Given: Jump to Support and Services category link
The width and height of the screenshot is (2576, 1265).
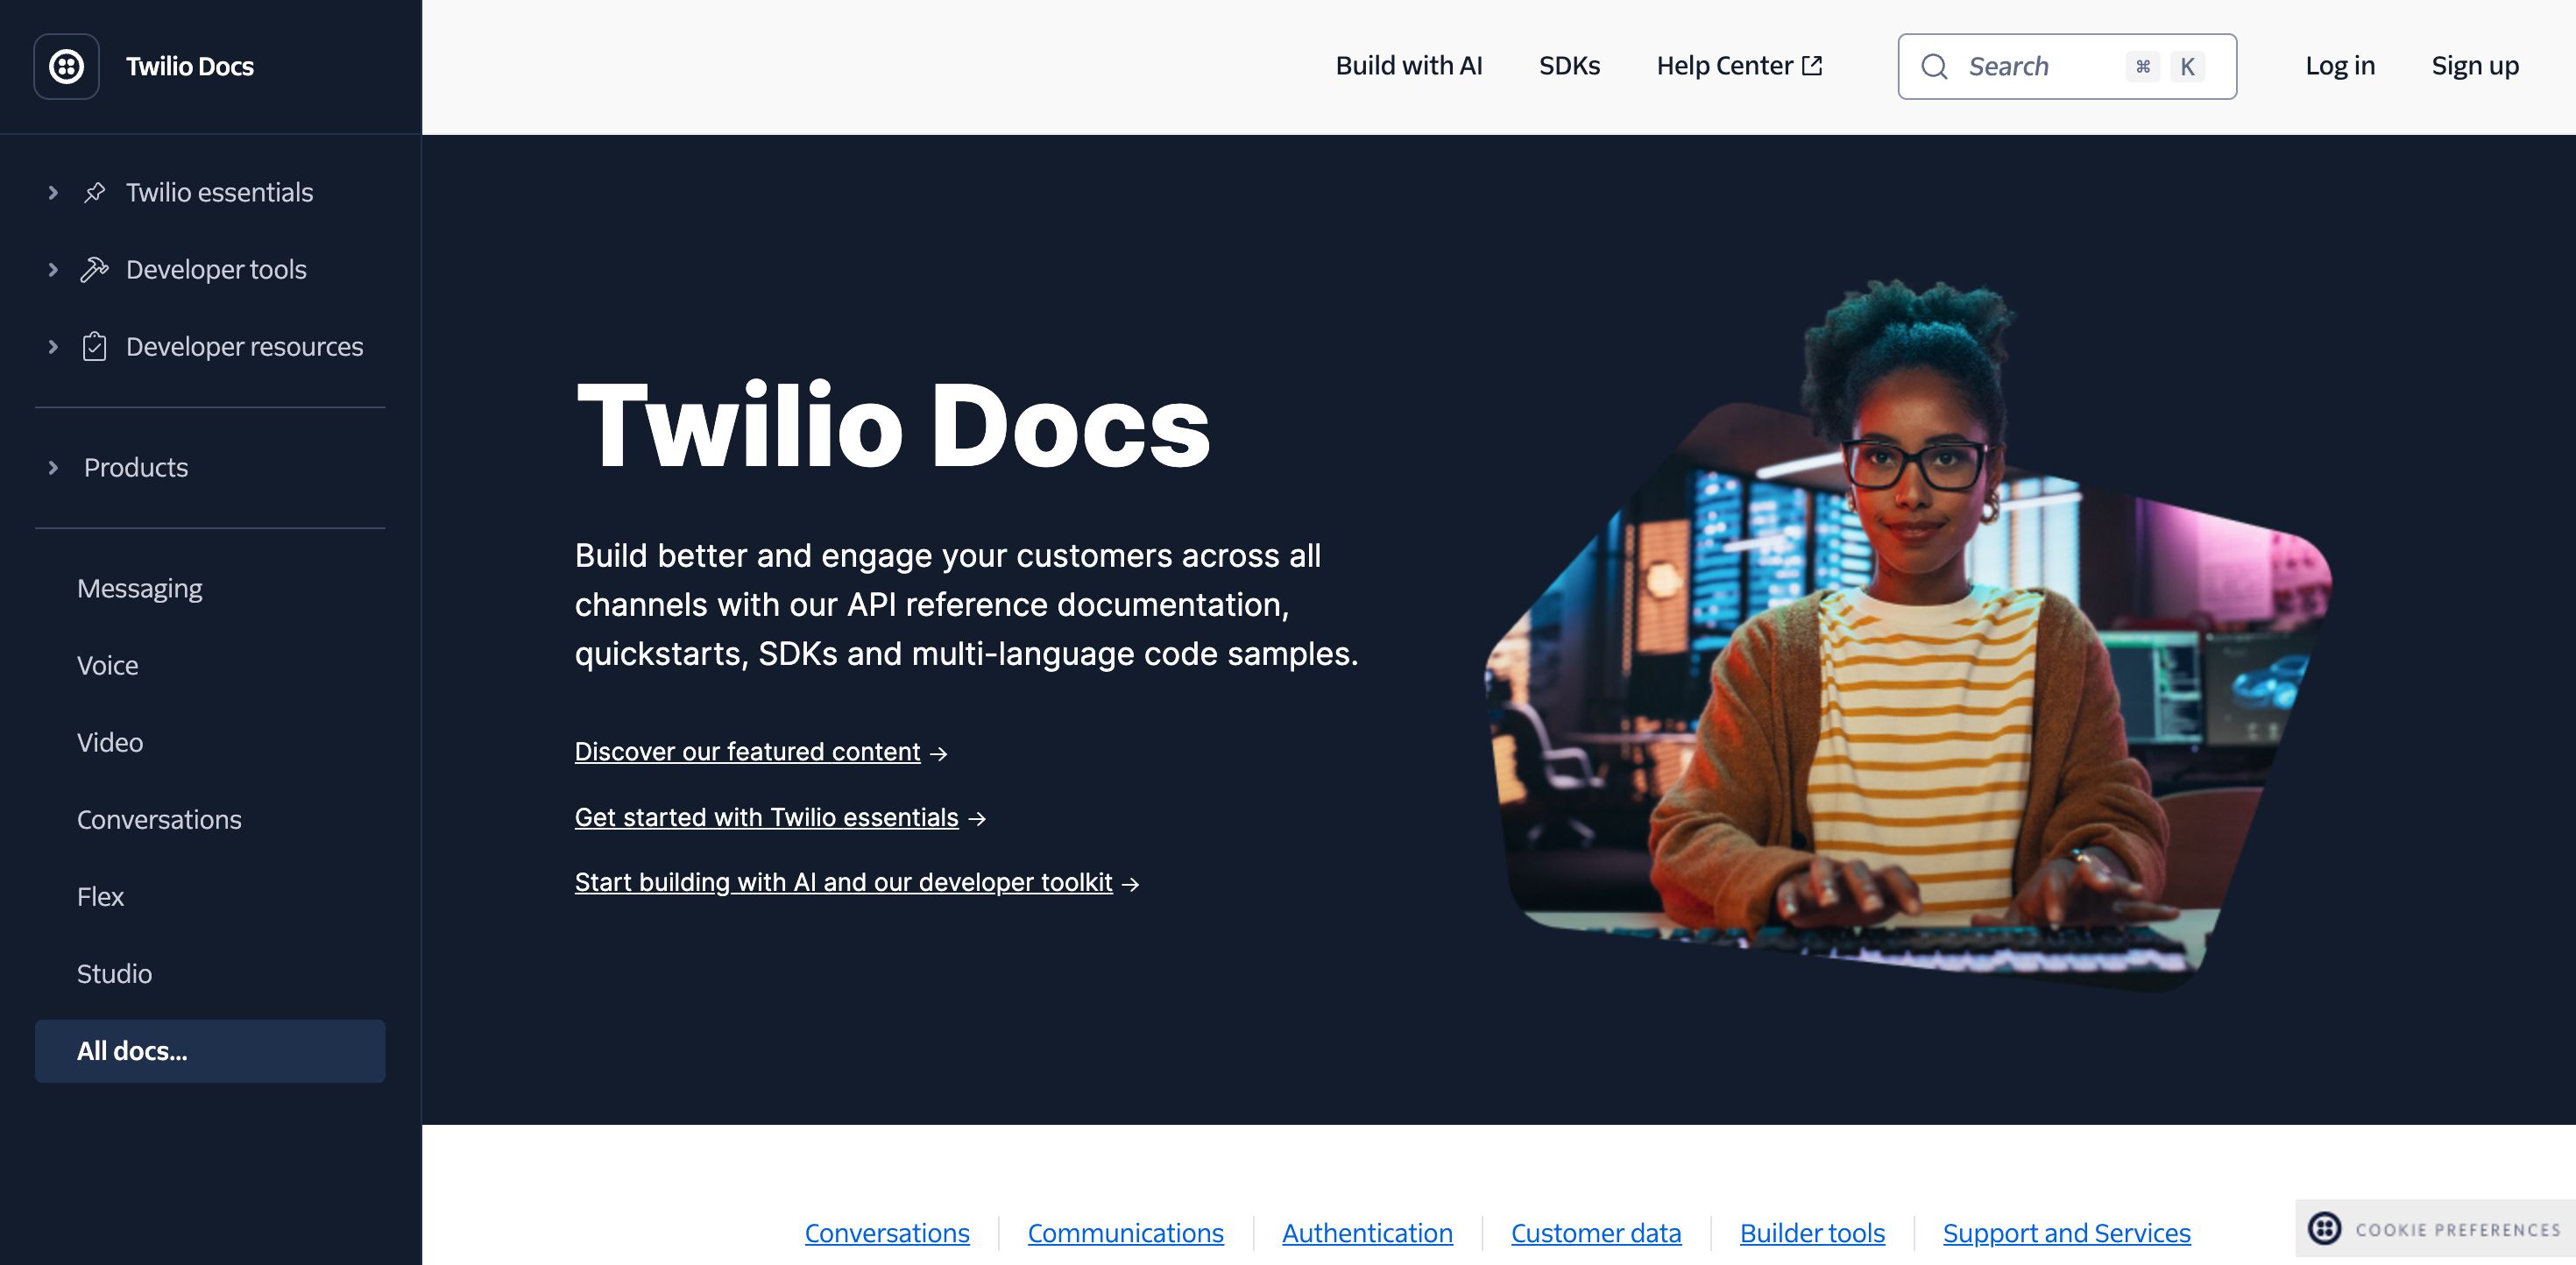Looking at the screenshot, I should coord(2067,1233).
